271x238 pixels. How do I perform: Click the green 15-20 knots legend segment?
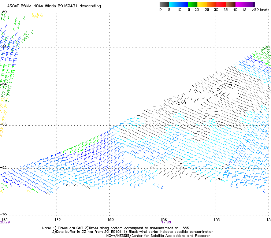tap(193, 4)
